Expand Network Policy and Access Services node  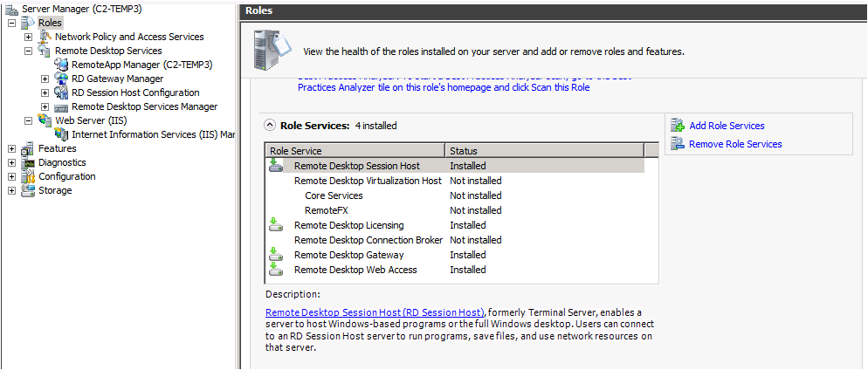point(29,37)
